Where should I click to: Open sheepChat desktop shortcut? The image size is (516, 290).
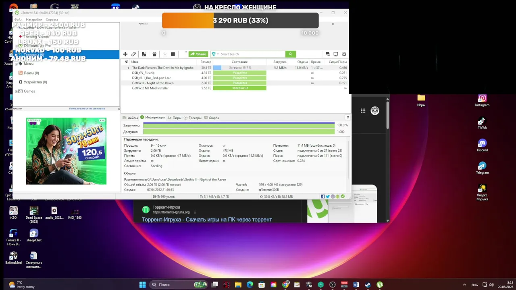click(x=34, y=235)
